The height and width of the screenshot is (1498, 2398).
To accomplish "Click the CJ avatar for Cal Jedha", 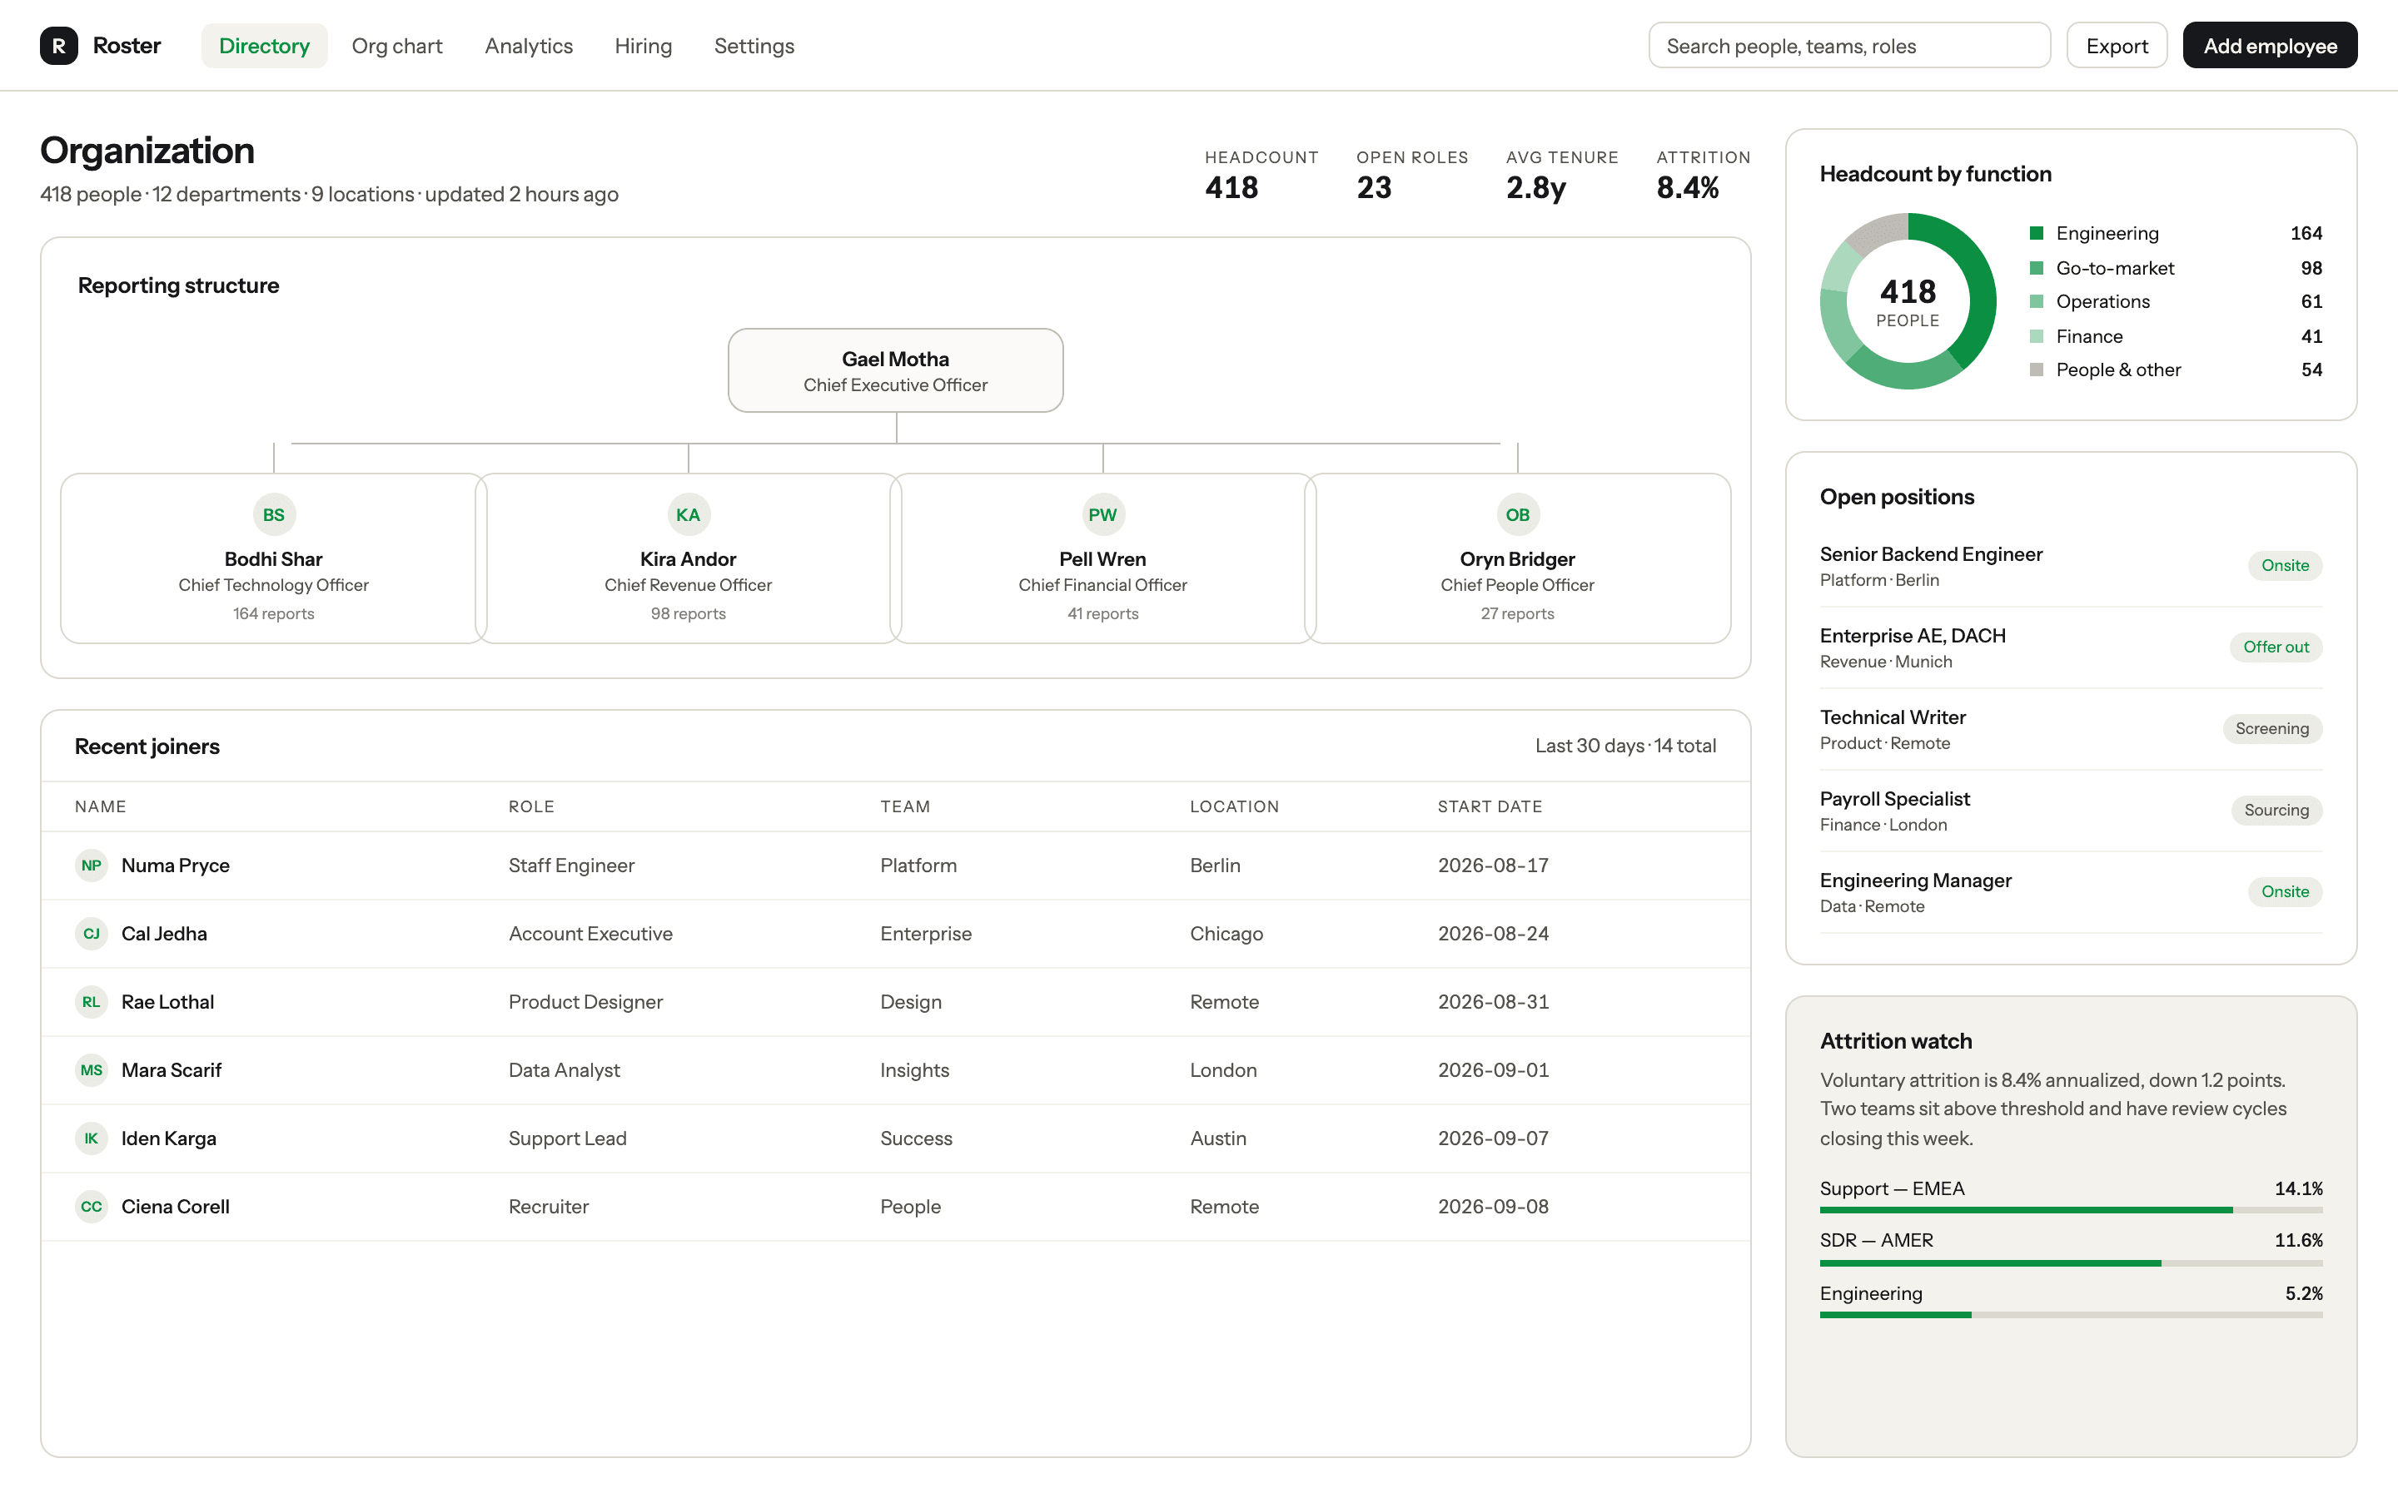I will click(x=91, y=933).
